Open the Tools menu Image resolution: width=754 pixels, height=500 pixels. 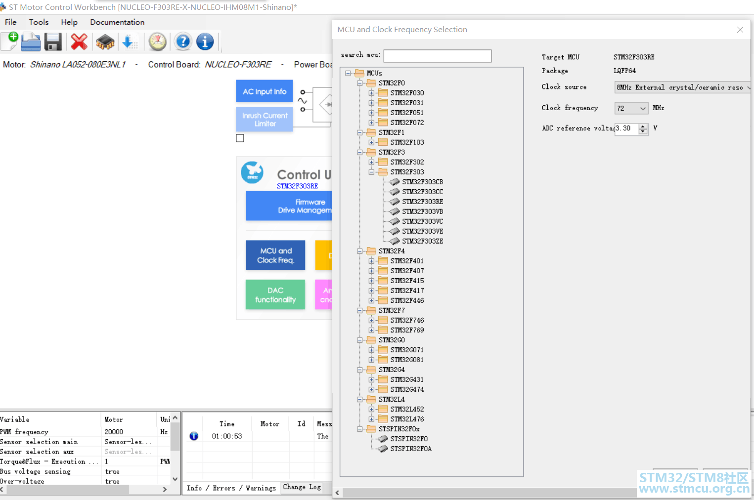coord(39,22)
